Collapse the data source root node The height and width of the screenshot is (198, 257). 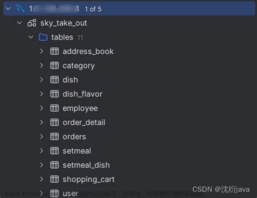click(8, 9)
